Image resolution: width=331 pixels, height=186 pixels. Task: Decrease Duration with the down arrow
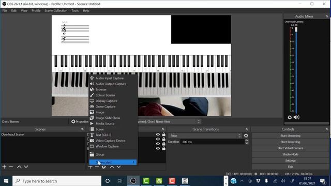(247, 143)
